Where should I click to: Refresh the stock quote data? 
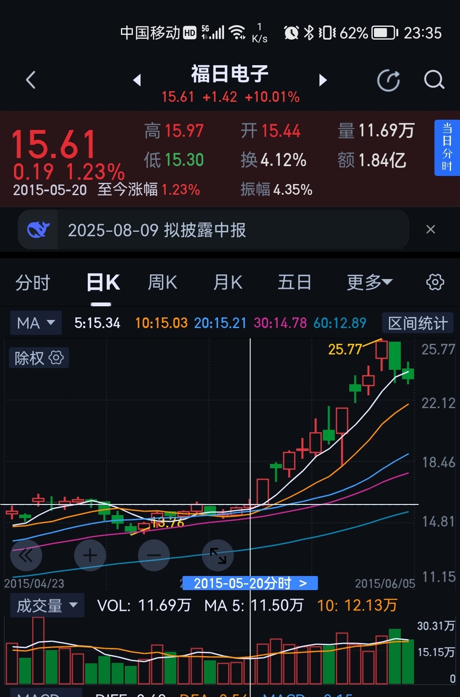pos(388,80)
